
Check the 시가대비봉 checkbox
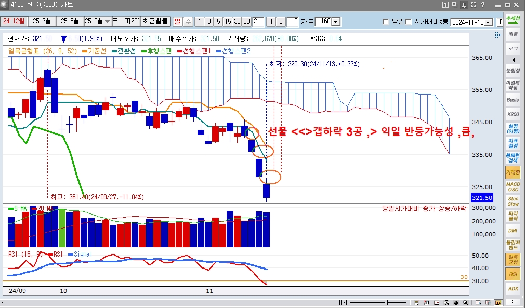tap(409, 22)
